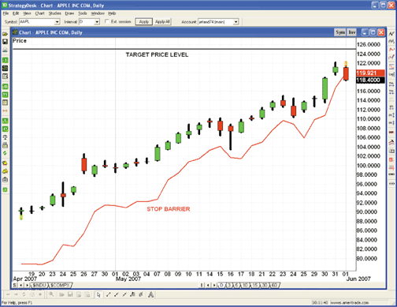The width and height of the screenshot is (397, 307).
Task: Click the save disk icon in left sidebar
Action: click(x=5, y=42)
